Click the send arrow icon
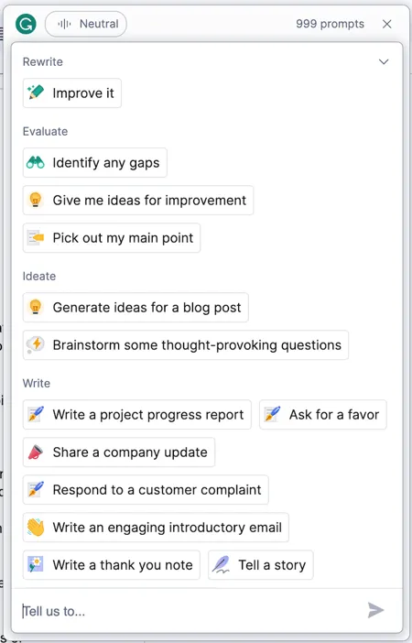This screenshot has height=643, width=412. coord(375,610)
